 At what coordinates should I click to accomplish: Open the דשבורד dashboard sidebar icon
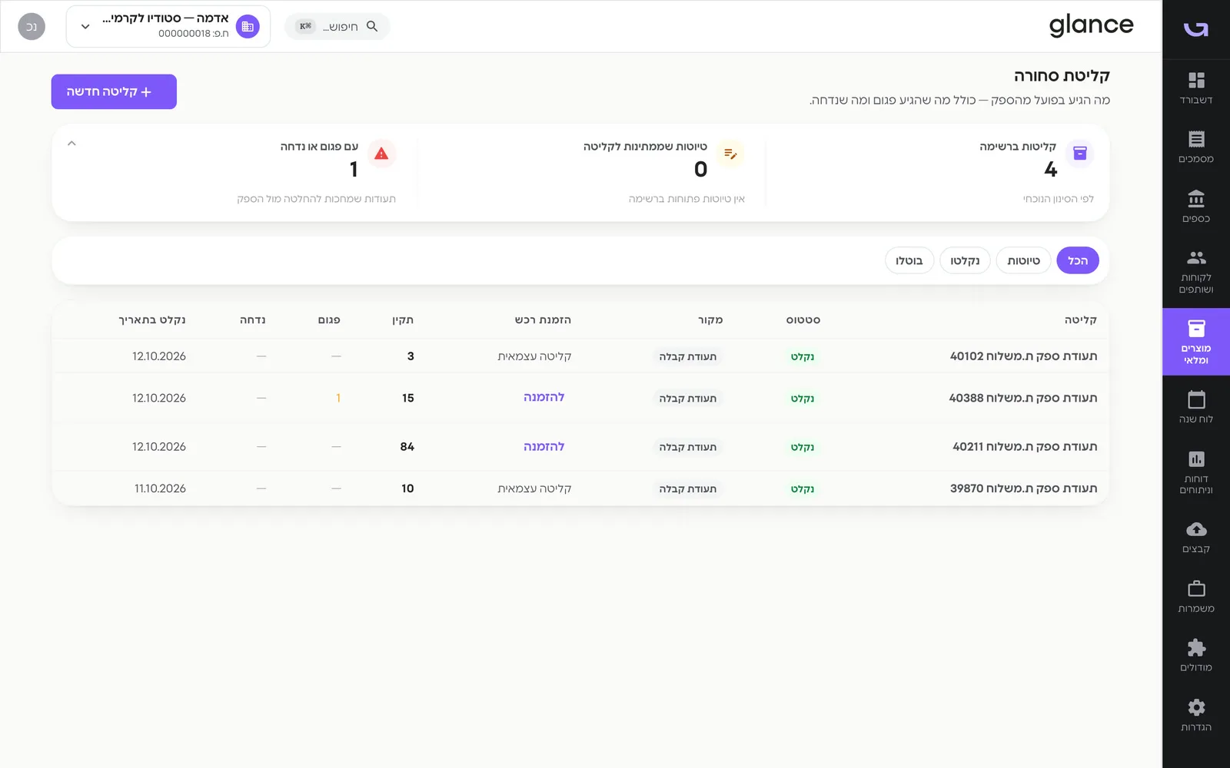click(x=1196, y=88)
